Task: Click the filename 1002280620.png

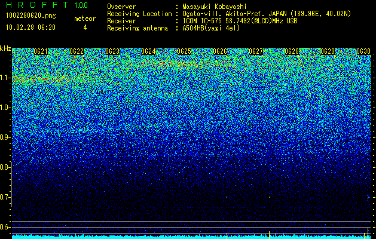Action: (31, 16)
